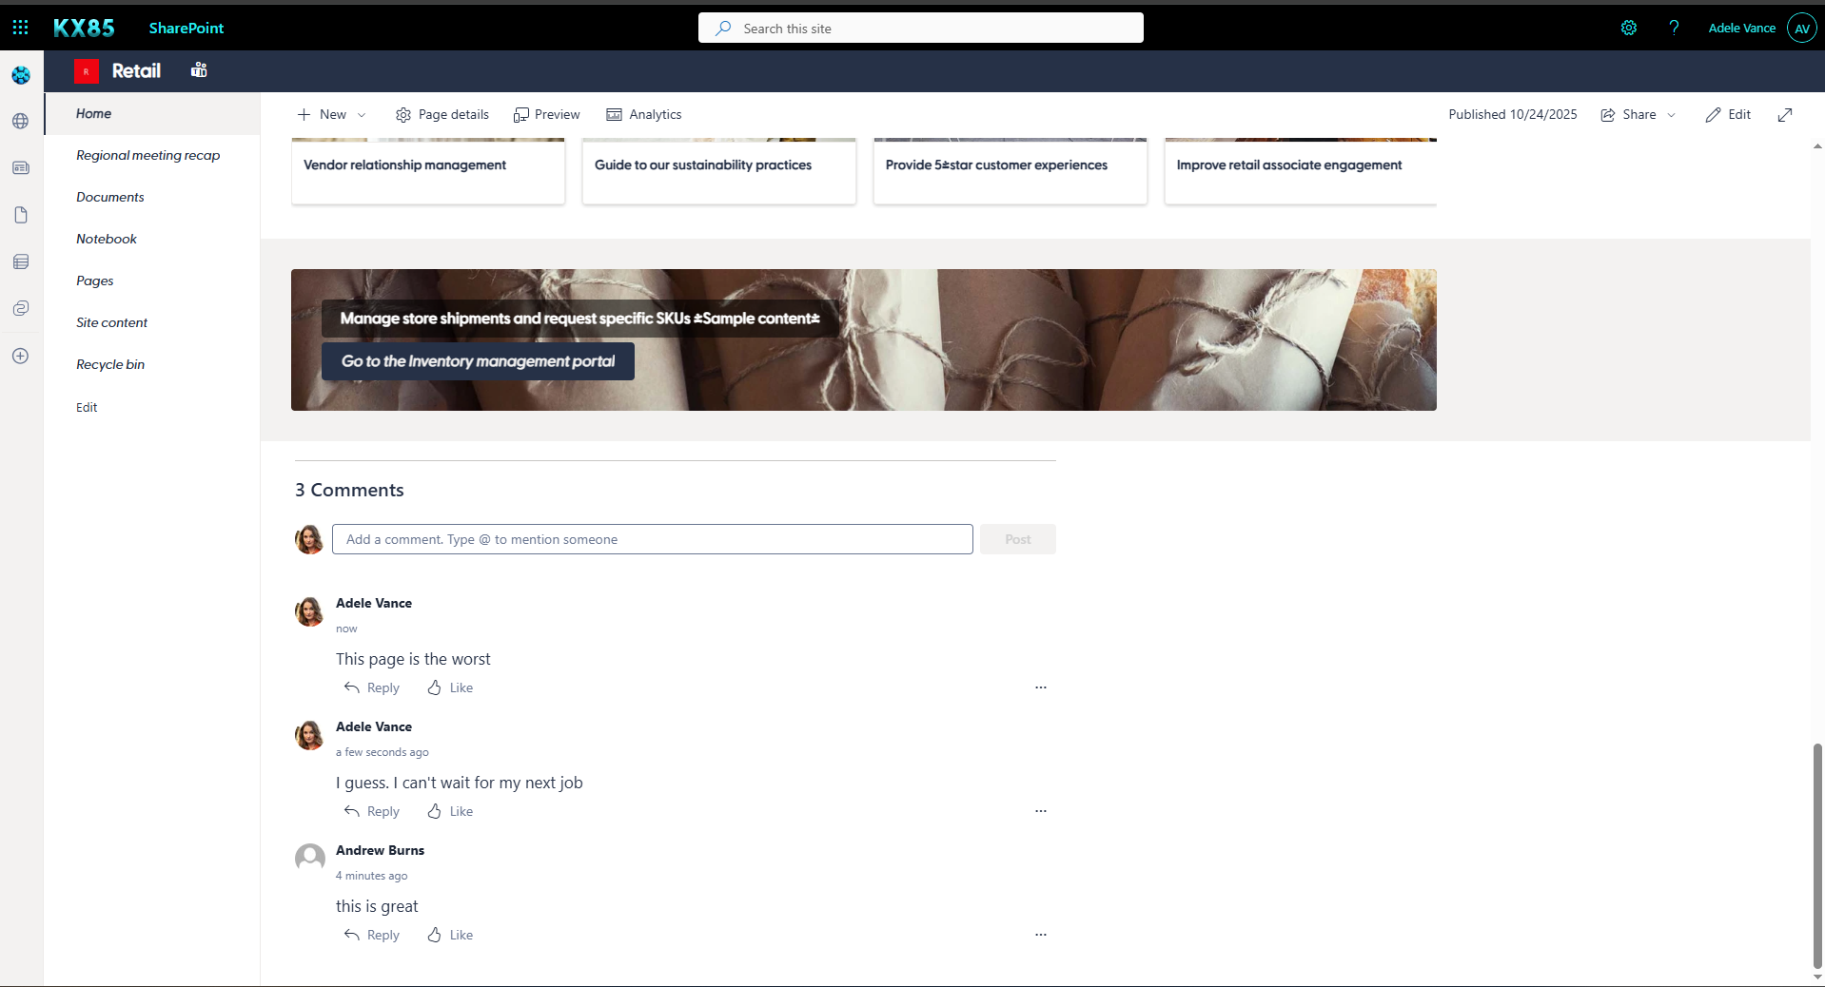Expand the New dropdown menu
This screenshot has height=987, width=1825.
tap(331, 114)
